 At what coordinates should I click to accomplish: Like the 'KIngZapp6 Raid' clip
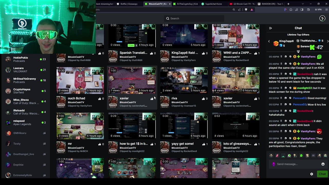(204, 53)
